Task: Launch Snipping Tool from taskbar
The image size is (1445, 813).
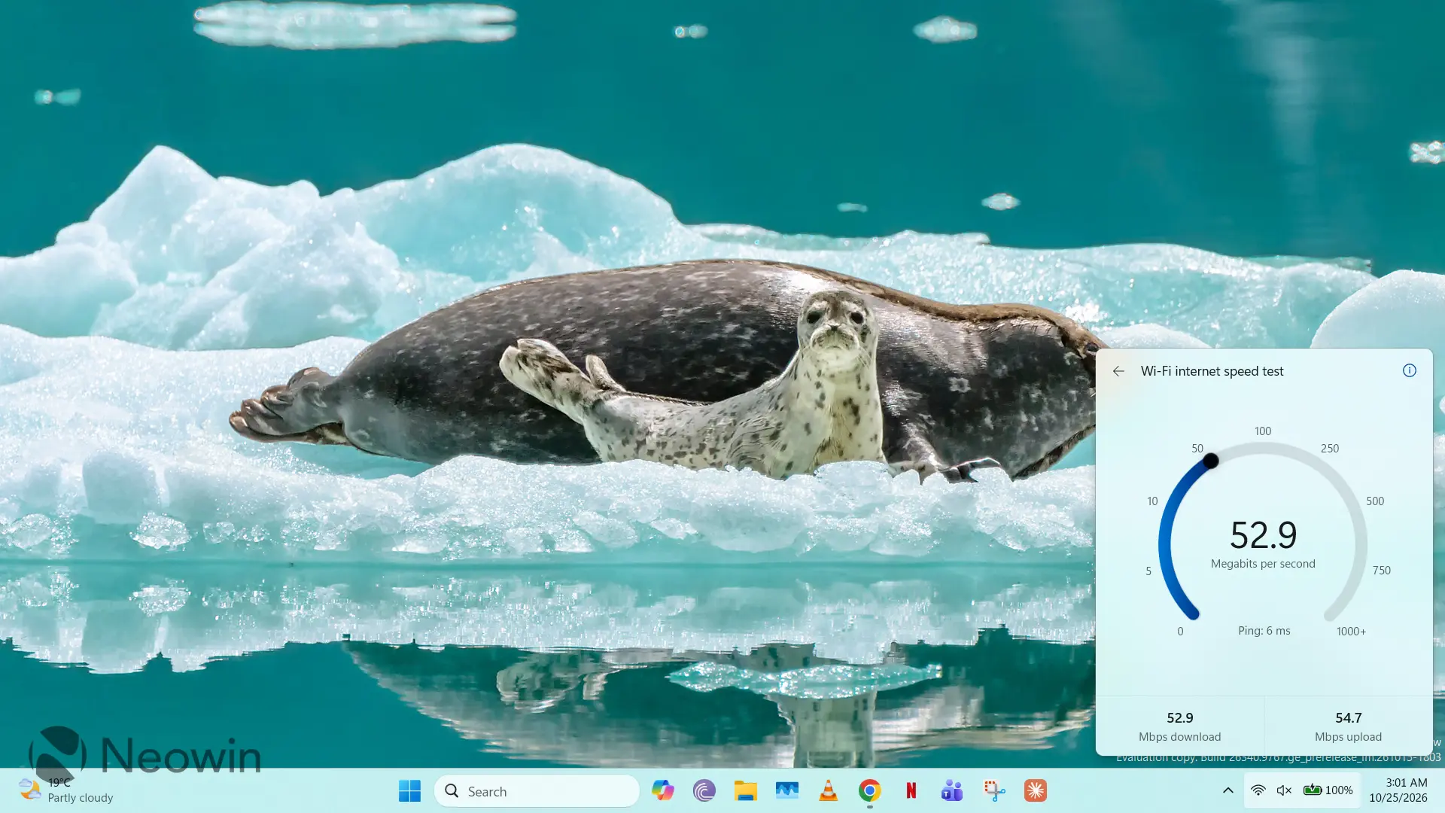Action: [x=993, y=790]
